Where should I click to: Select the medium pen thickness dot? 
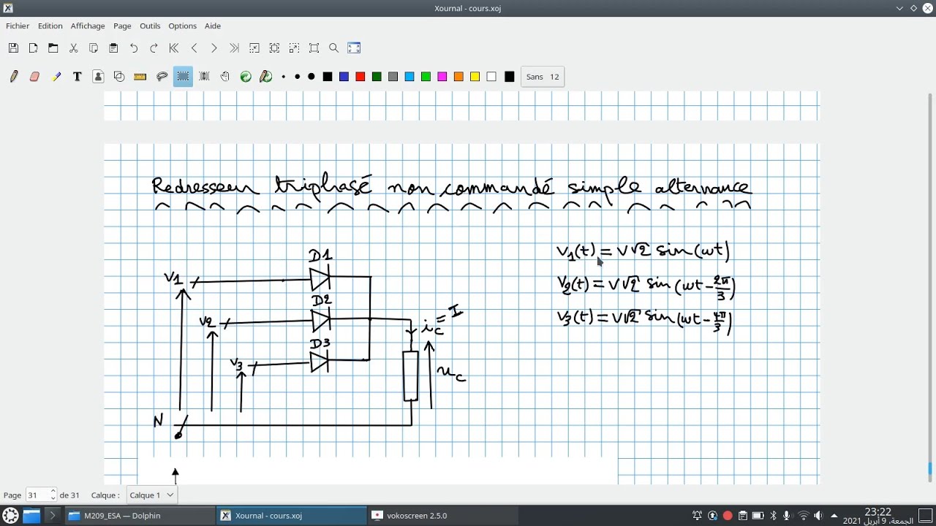[x=297, y=77]
